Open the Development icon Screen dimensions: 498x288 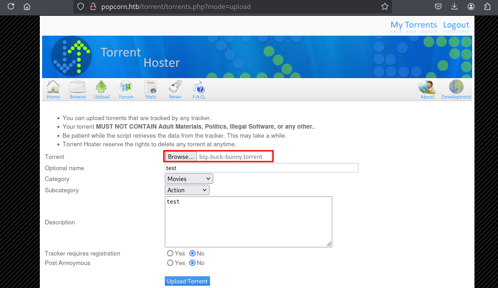(456, 89)
